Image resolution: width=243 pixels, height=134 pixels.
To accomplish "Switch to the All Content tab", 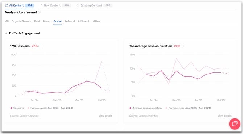I will [20, 5].
